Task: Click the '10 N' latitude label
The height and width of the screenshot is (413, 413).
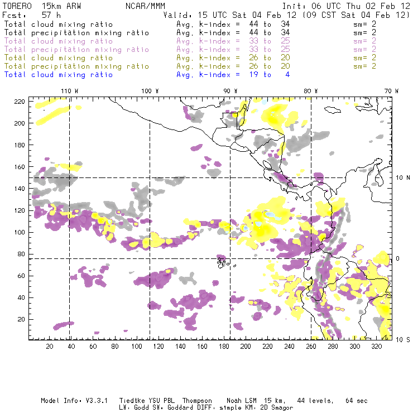Action: point(403,178)
